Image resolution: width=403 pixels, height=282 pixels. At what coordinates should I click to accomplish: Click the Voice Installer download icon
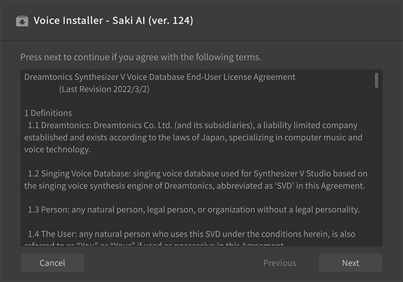(x=22, y=21)
